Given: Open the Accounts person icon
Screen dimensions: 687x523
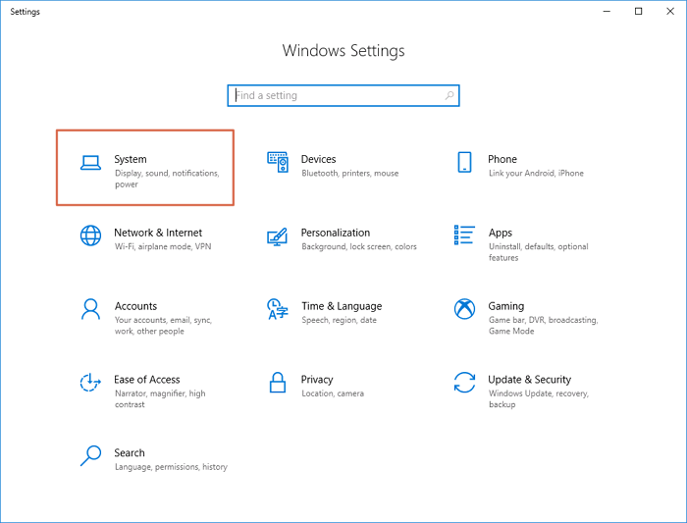Looking at the screenshot, I should pos(90,309).
